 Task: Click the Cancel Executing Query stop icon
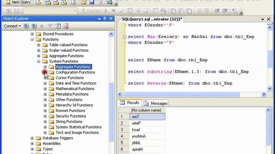click(x=113, y=11)
